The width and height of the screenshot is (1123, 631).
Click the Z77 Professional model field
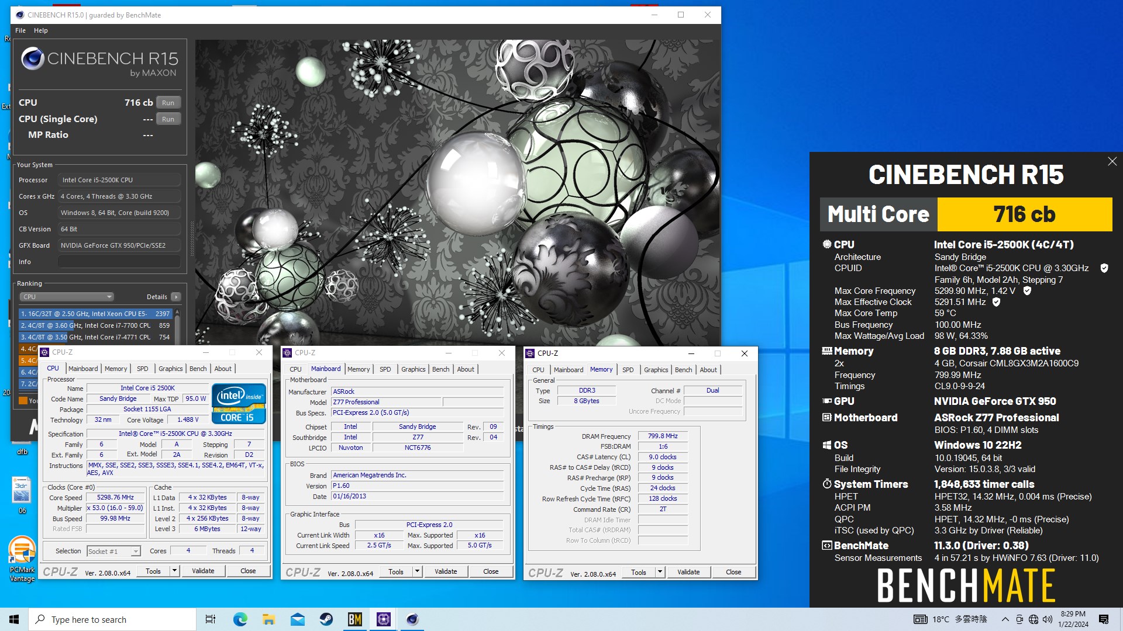click(x=386, y=402)
